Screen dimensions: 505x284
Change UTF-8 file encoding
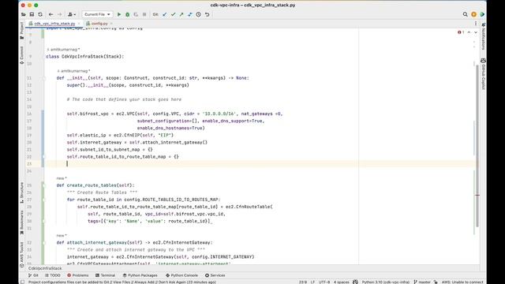[x=324, y=282]
